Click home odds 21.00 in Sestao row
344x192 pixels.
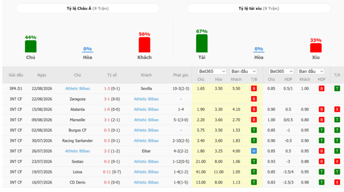coord(201,161)
